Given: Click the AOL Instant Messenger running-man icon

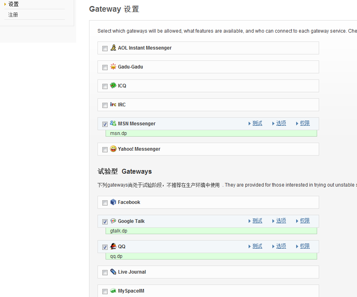Looking at the screenshot, I should [x=113, y=48].
